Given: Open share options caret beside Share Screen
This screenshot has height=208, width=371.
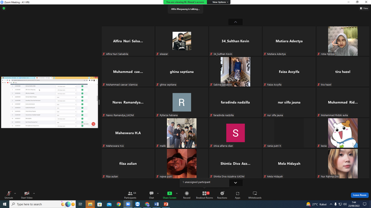Looking at the screenshot, I should click(x=177, y=194).
